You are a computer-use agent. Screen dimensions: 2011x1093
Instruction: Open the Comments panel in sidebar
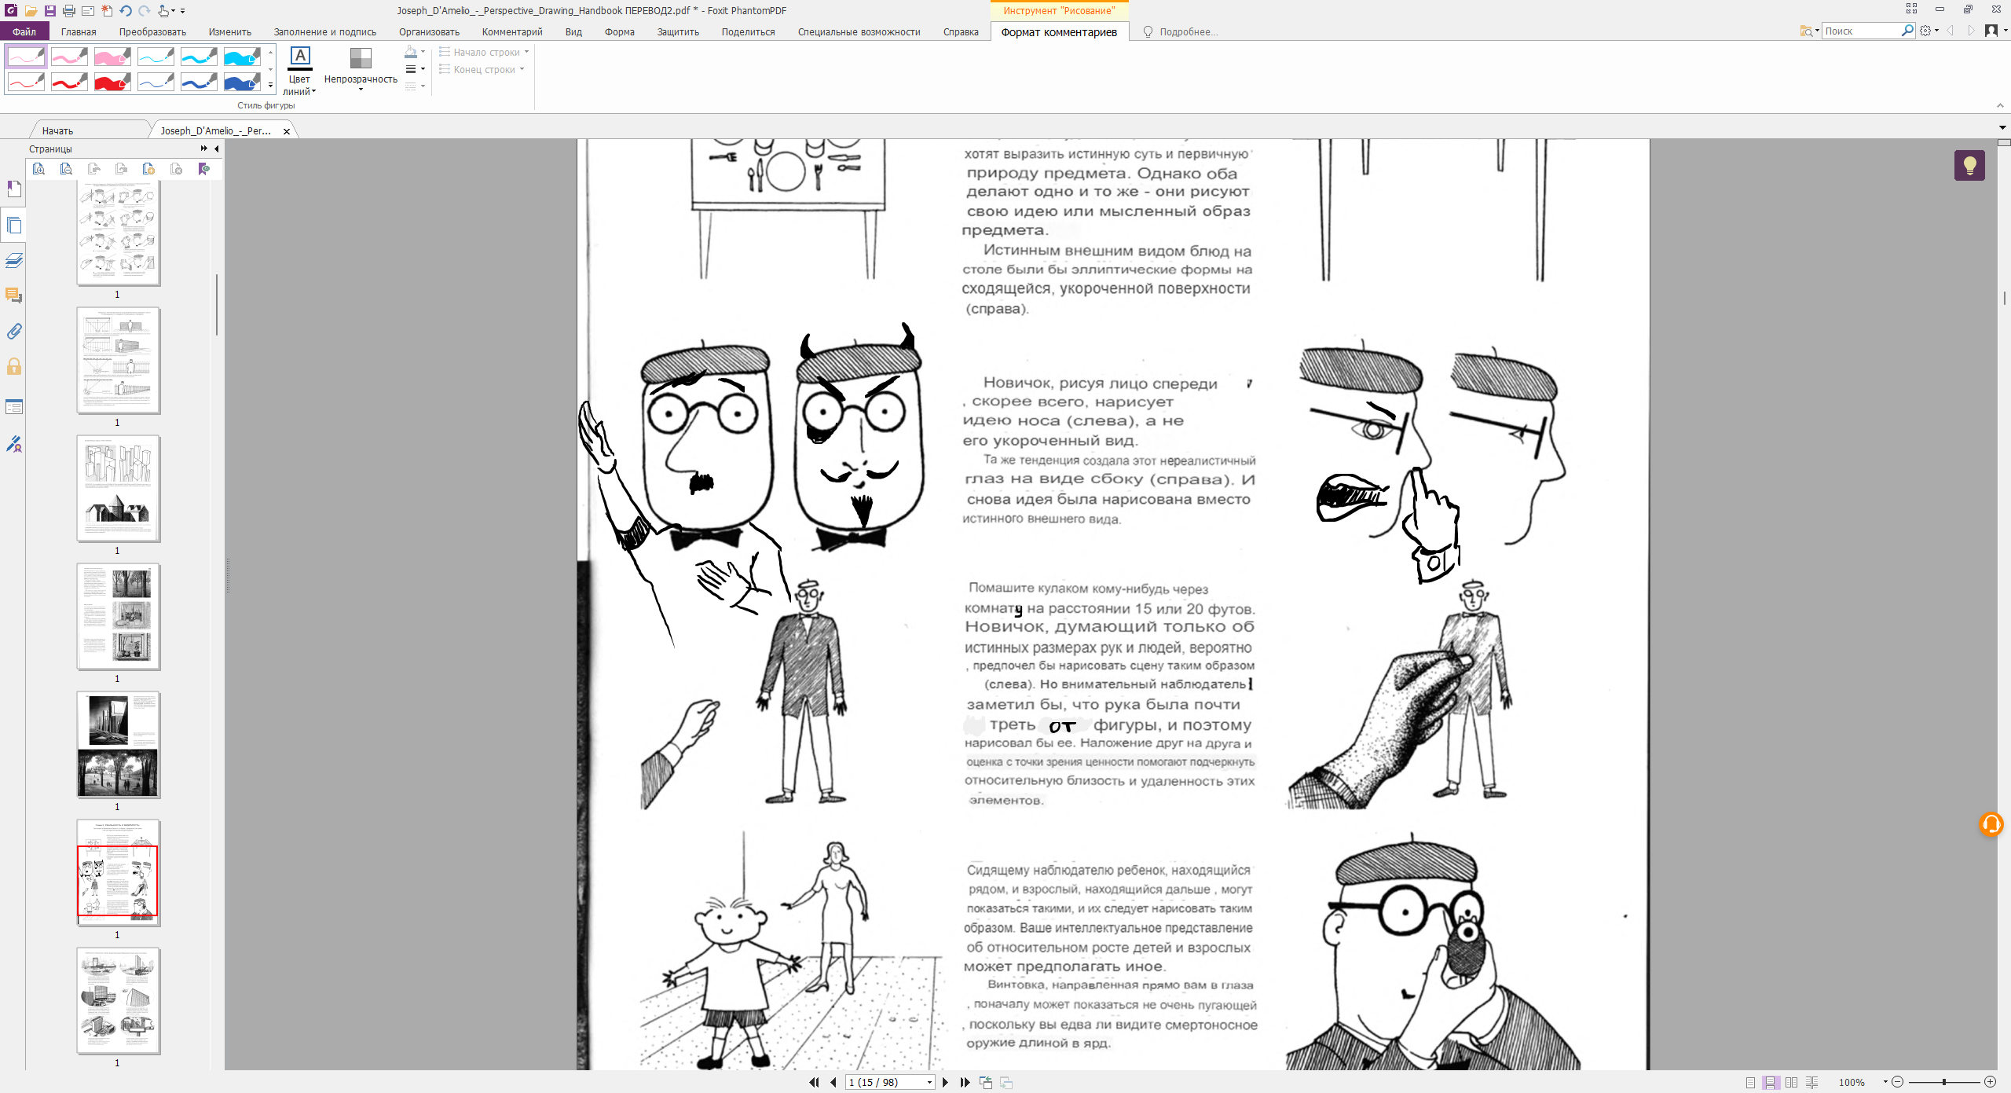pos(14,295)
